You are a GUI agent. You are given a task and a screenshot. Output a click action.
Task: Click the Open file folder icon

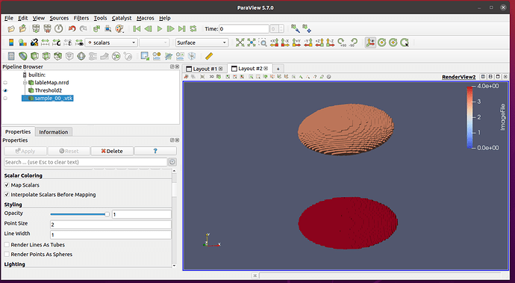click(x=11, y=29)
